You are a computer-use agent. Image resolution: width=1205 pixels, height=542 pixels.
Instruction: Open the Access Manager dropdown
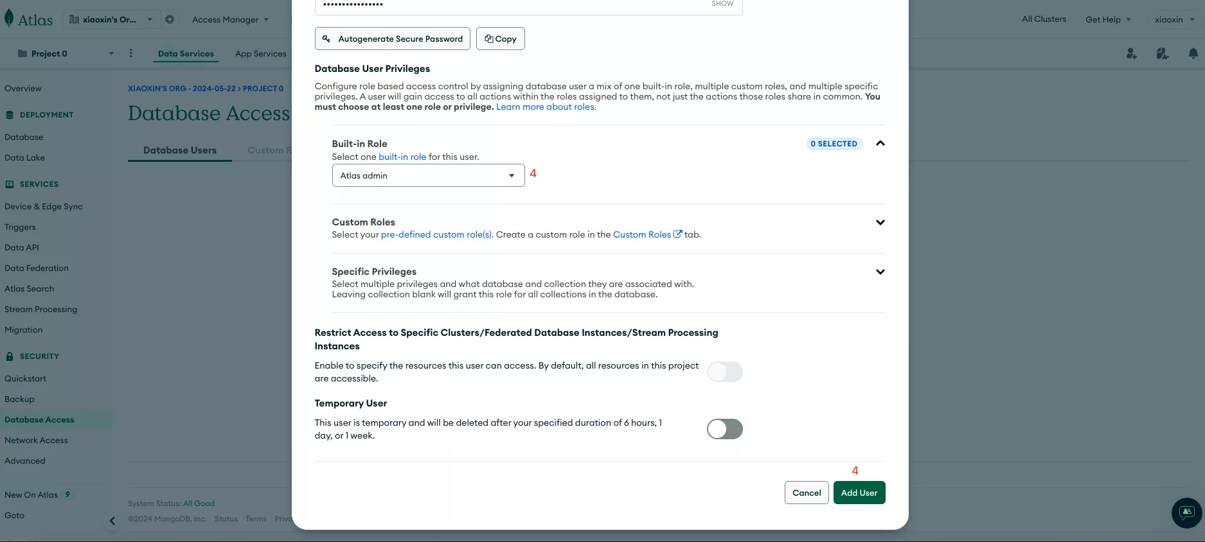click(x=230, y=19)
